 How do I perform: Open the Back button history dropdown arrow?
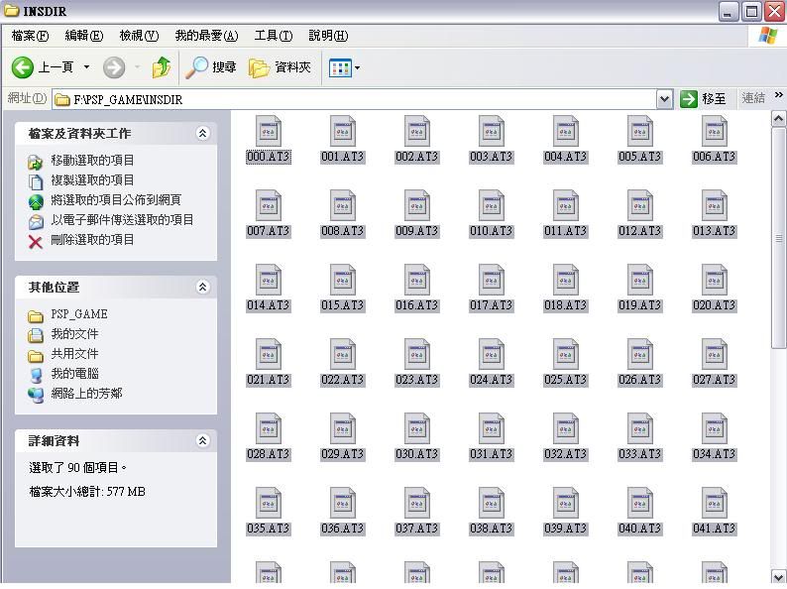tap(87, 67)
